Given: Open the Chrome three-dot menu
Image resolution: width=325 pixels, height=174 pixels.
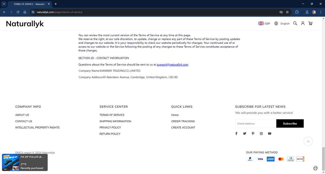Looking at the screenshot, I should click(321, 12).
